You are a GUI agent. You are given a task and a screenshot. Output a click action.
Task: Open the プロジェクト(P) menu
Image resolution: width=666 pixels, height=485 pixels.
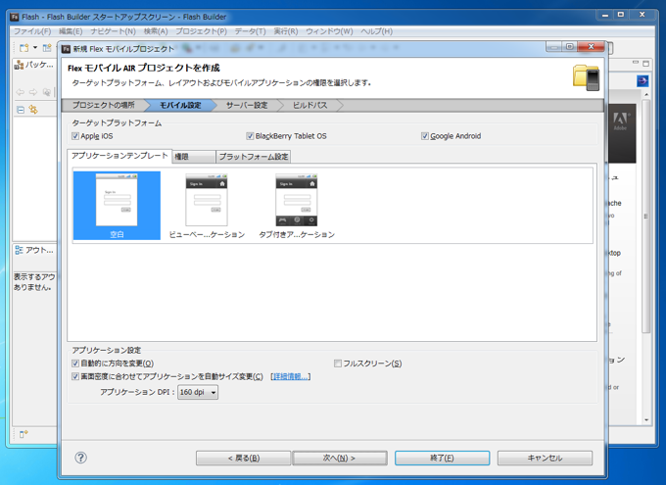click(x=202, y=31)
